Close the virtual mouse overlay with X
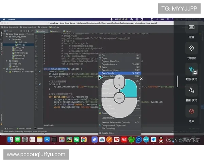 pyautogui.click(x=141, y=78)
